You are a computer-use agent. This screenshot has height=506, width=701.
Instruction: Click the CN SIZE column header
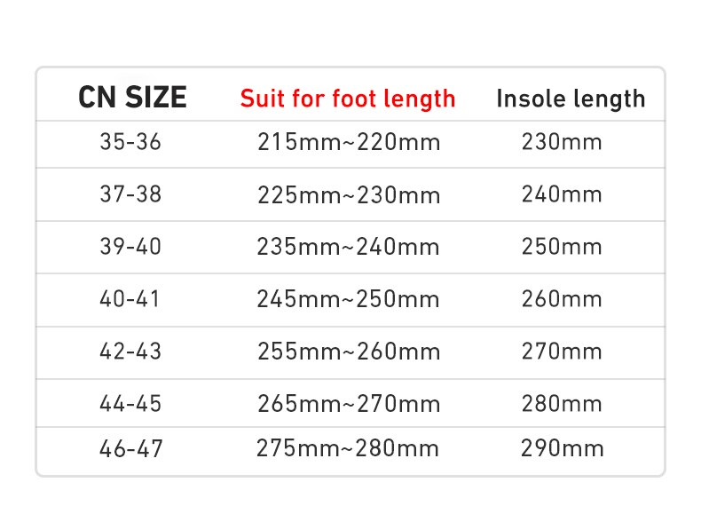coord(132,97)
